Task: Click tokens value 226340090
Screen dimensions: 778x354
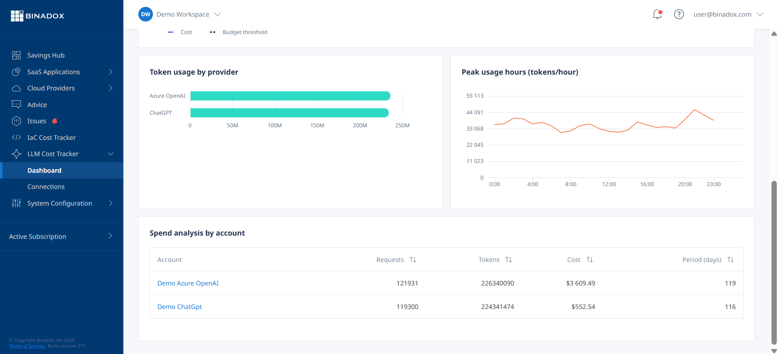Action: coord(498,283)
